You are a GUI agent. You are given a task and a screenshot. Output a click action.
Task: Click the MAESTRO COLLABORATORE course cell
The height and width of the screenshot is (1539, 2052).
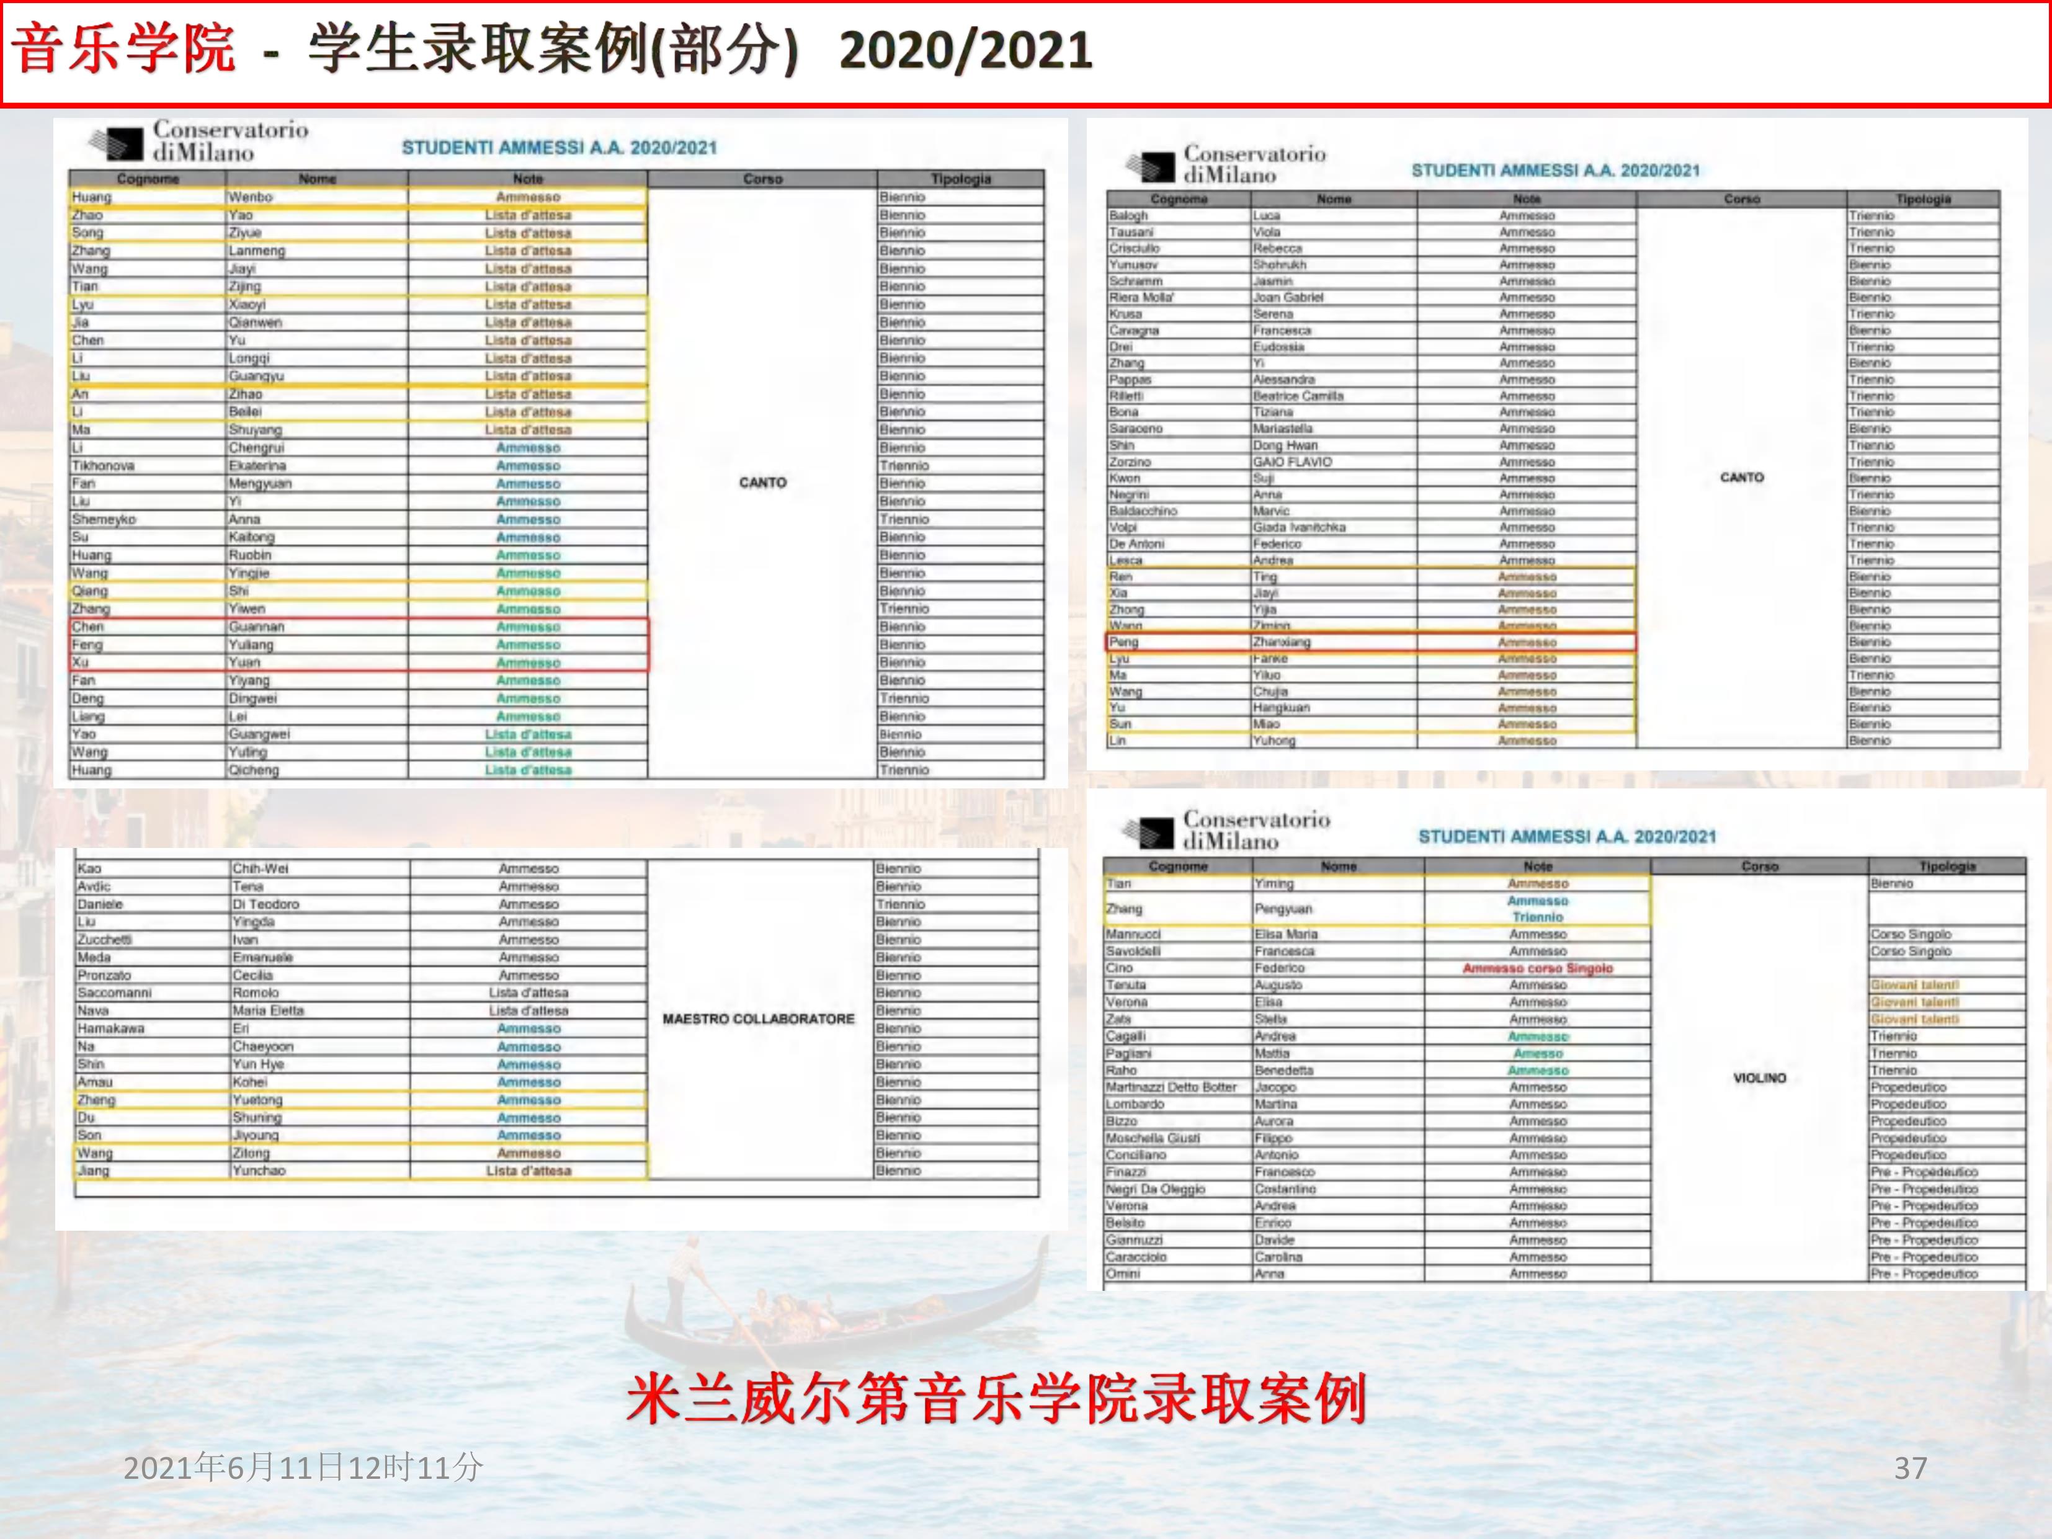758,1019
